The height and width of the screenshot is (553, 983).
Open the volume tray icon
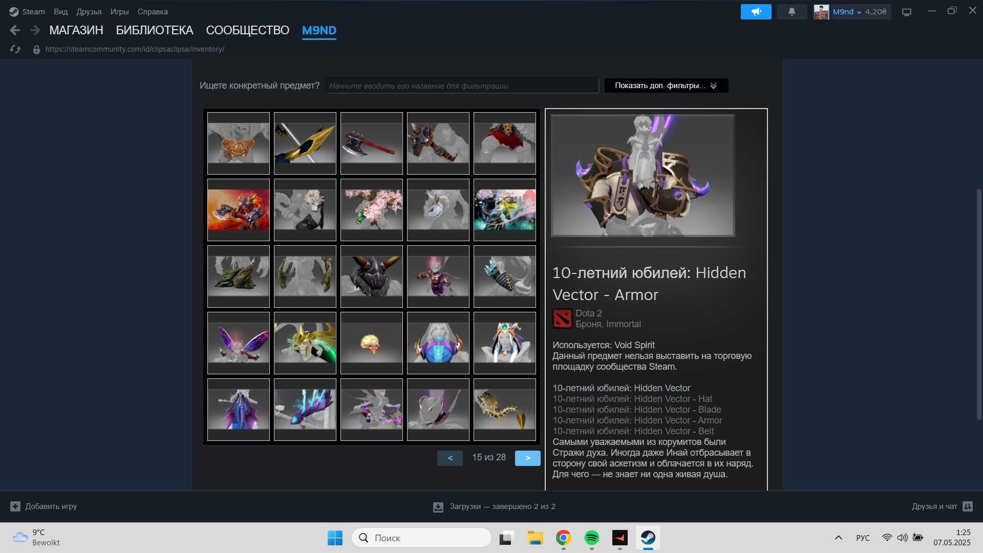click(902, 538)
